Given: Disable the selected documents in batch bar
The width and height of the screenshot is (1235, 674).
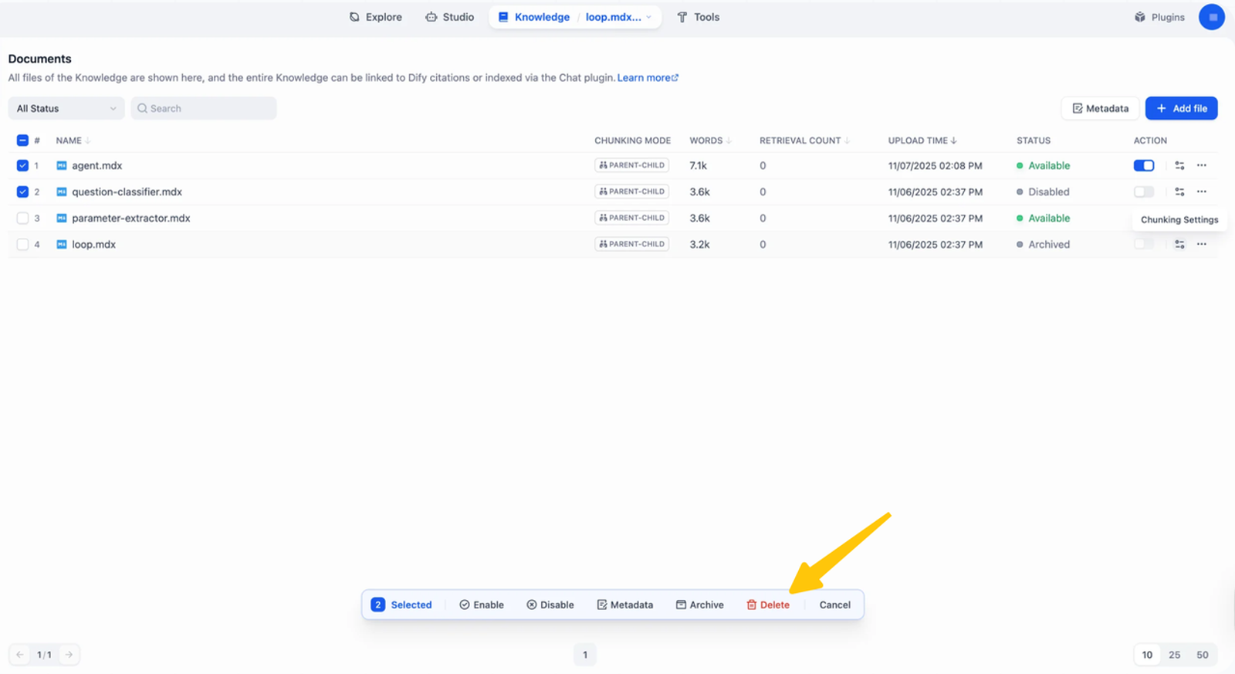Looking at the screenshot, I should pos(550,605).
